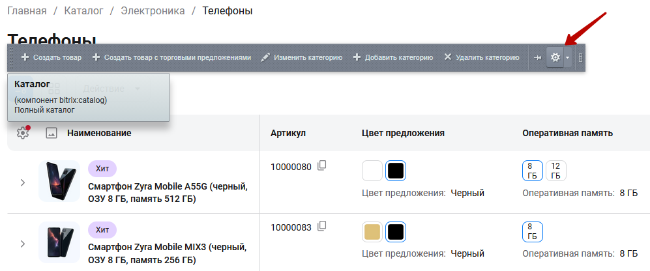This screenshot has height=271, width=650.
Task: Select black color swatch for A55G
Action: click(x=396, y=171)
